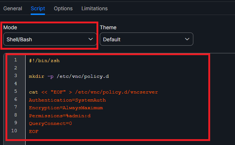
Task: Switch to the General tab
Action: click(x=13, y=8)
